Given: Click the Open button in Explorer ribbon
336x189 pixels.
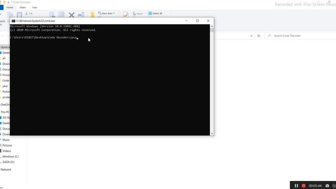Looking at the screenshot, I should [138, 14].
